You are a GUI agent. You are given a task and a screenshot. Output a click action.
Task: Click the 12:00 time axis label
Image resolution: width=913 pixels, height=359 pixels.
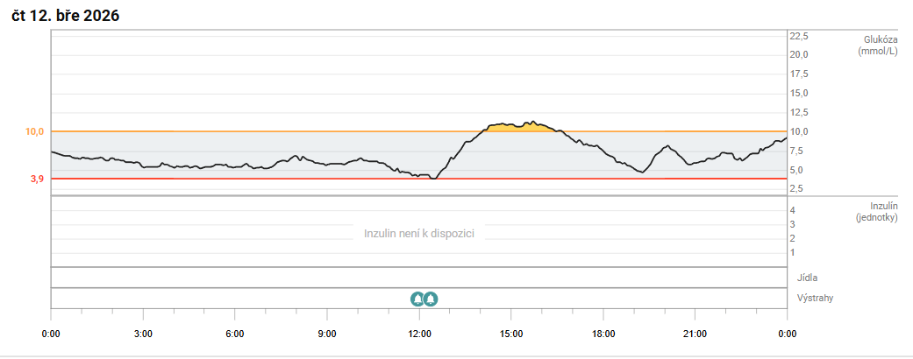(419, 334)
